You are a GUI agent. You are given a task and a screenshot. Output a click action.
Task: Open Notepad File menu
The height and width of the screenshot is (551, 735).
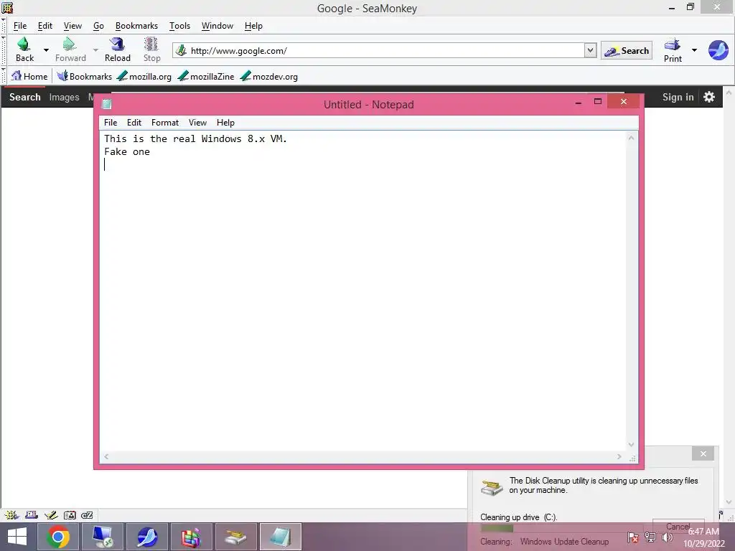[x=111, y=122]
